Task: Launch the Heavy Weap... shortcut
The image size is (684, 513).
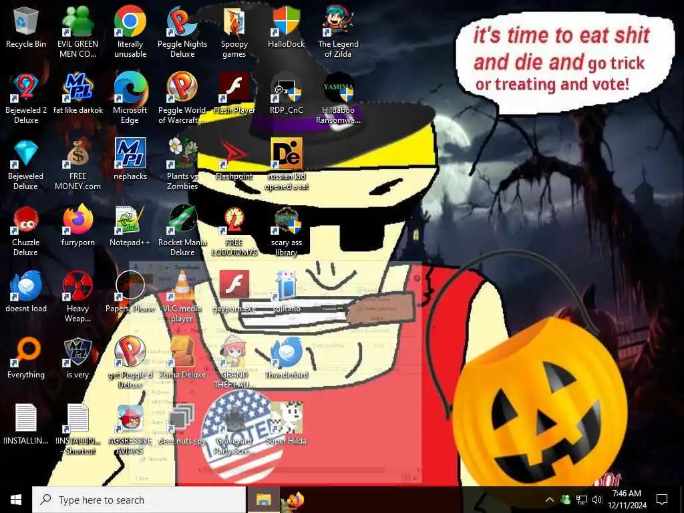Action: 77,297
